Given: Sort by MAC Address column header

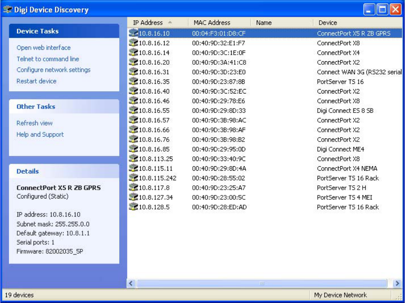Looking at the screenshot, I should [x=220, y=23].
